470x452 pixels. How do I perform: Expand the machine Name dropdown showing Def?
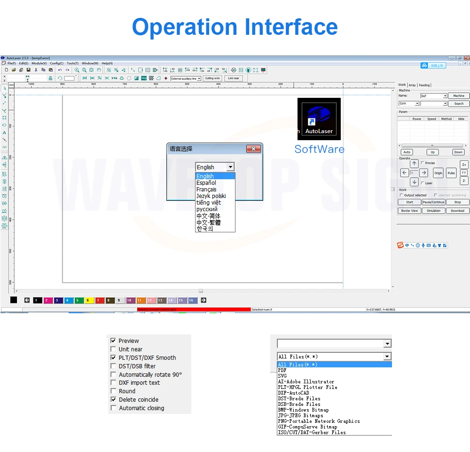445,96
